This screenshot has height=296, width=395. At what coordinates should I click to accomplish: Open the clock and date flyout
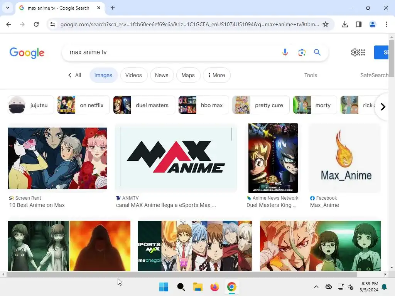coord(369,287)
